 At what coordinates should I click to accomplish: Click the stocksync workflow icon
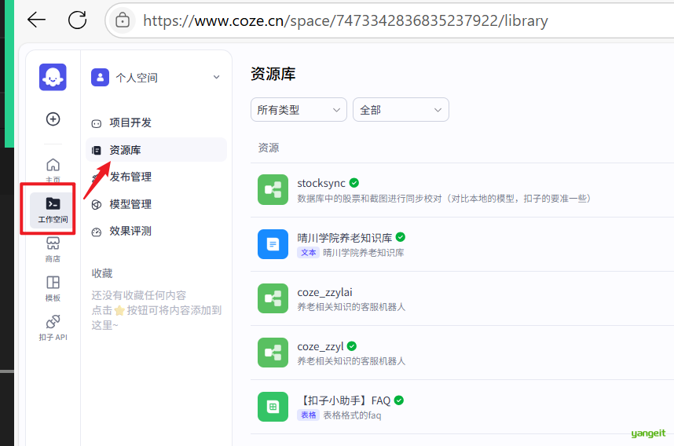pos(273,189)
